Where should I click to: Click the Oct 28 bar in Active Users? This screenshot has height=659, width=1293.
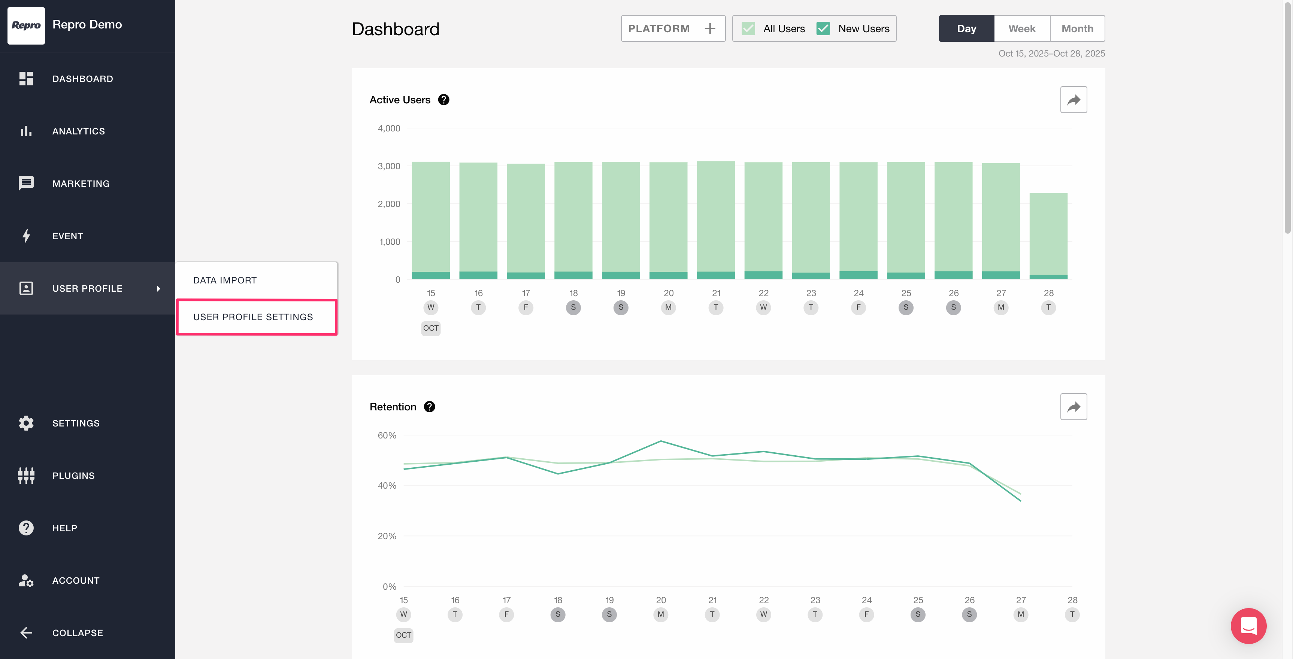[x=1048, y=235]
